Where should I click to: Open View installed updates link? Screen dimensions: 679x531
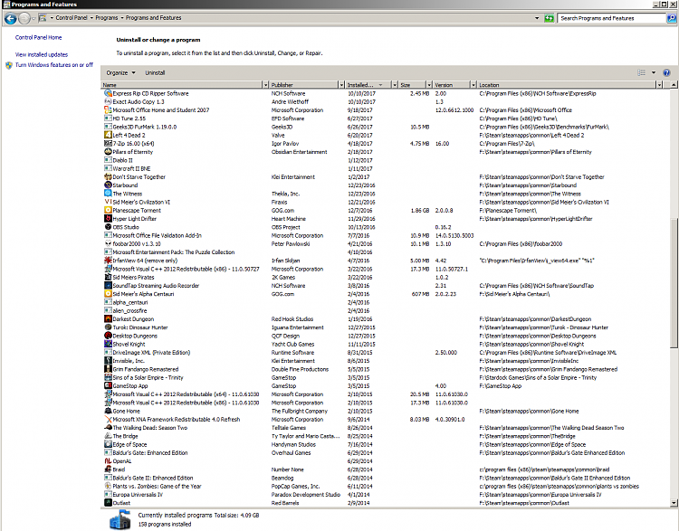pyautogui.click(x=42, y=54)
